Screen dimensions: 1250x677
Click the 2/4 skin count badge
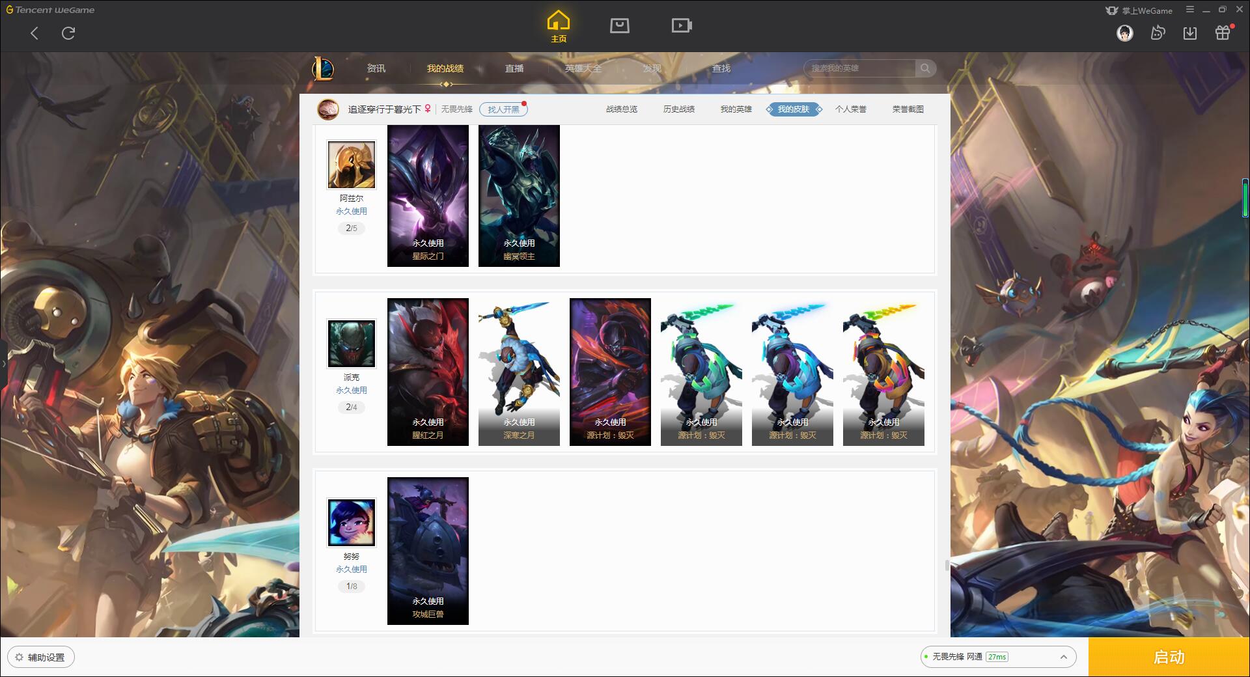[352, 408]
